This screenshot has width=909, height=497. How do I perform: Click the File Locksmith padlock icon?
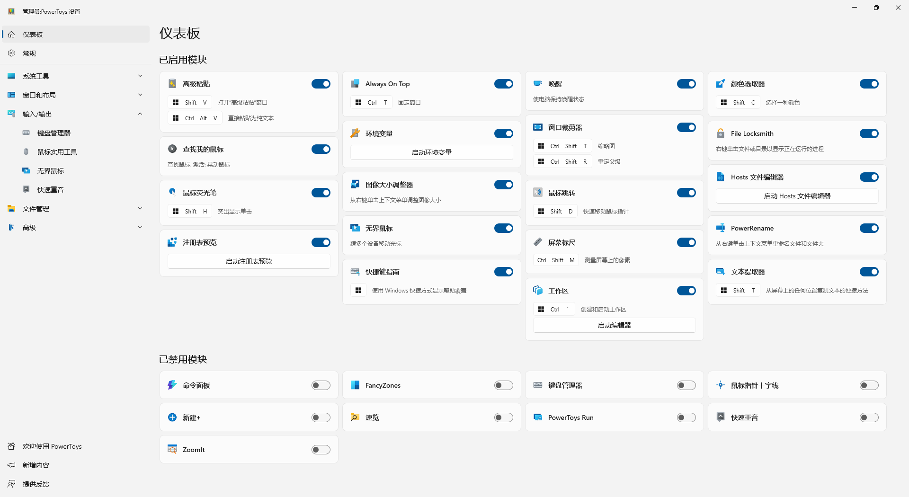[721, 133]
